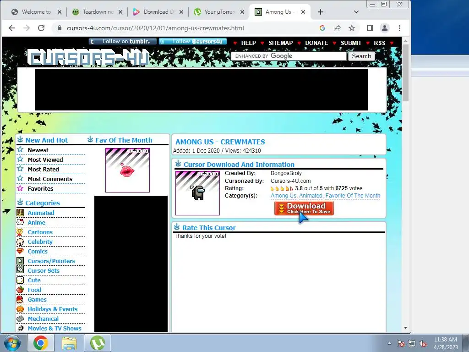
Task: Click the File Explorer taskbar icon
Action: pyautogui.click(x=70, y=343)
